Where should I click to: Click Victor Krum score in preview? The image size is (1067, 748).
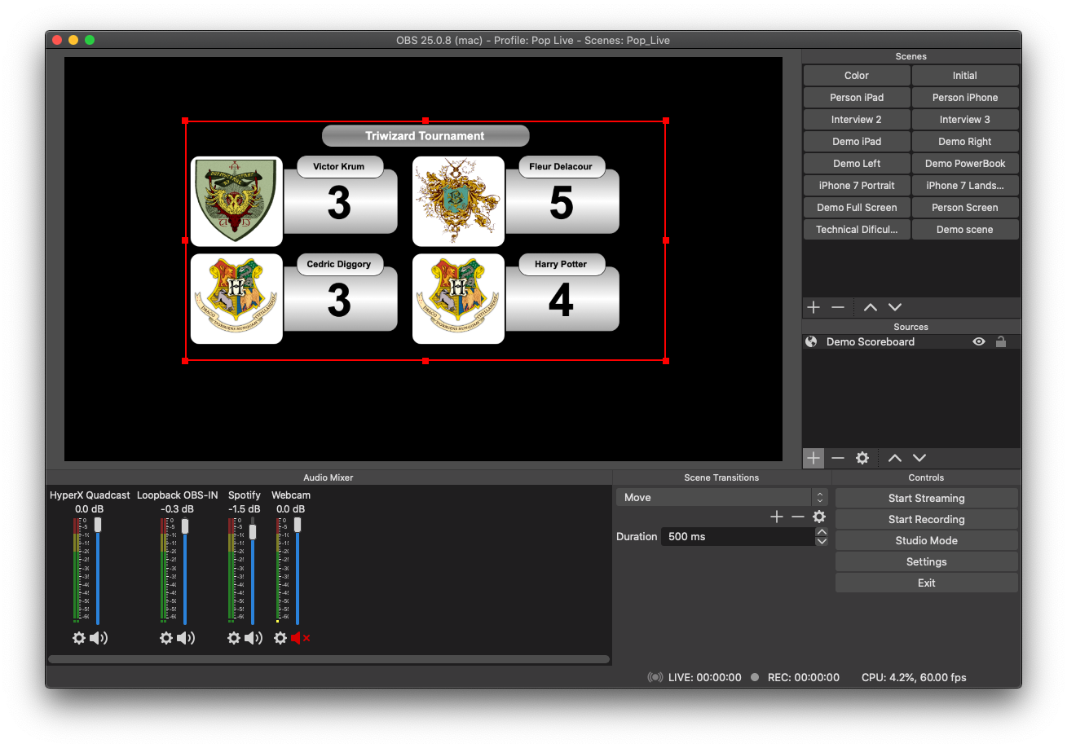[x=339, y=203]
